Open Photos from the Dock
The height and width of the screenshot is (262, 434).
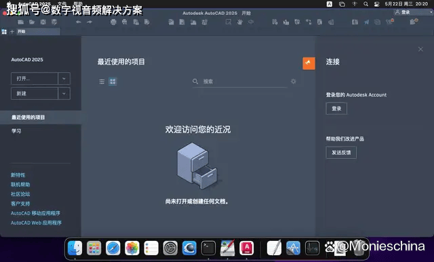click(x=132, y=248)
